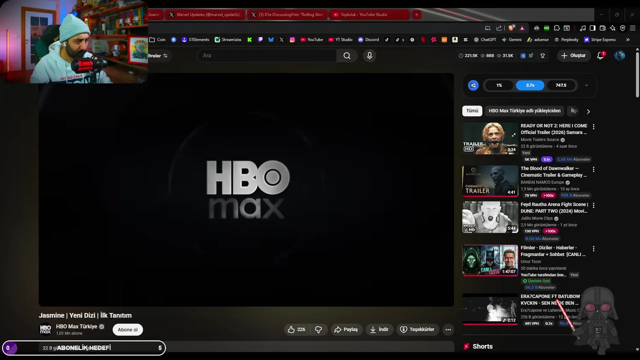The width and height of the screenshot is (640, 360).
Task: Click the YouTube search magnifier button
Action: pos(347,55)
